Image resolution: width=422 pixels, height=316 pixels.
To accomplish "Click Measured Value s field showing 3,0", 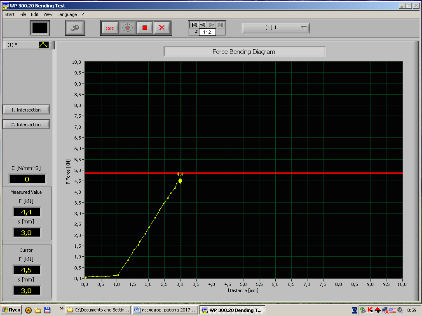I will tap(27, 232).
